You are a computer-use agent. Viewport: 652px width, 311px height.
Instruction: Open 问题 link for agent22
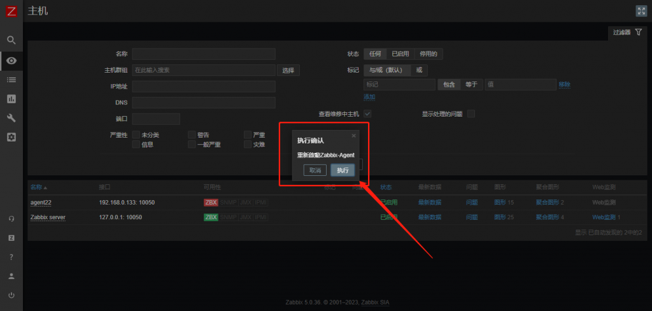click(472, 202)
